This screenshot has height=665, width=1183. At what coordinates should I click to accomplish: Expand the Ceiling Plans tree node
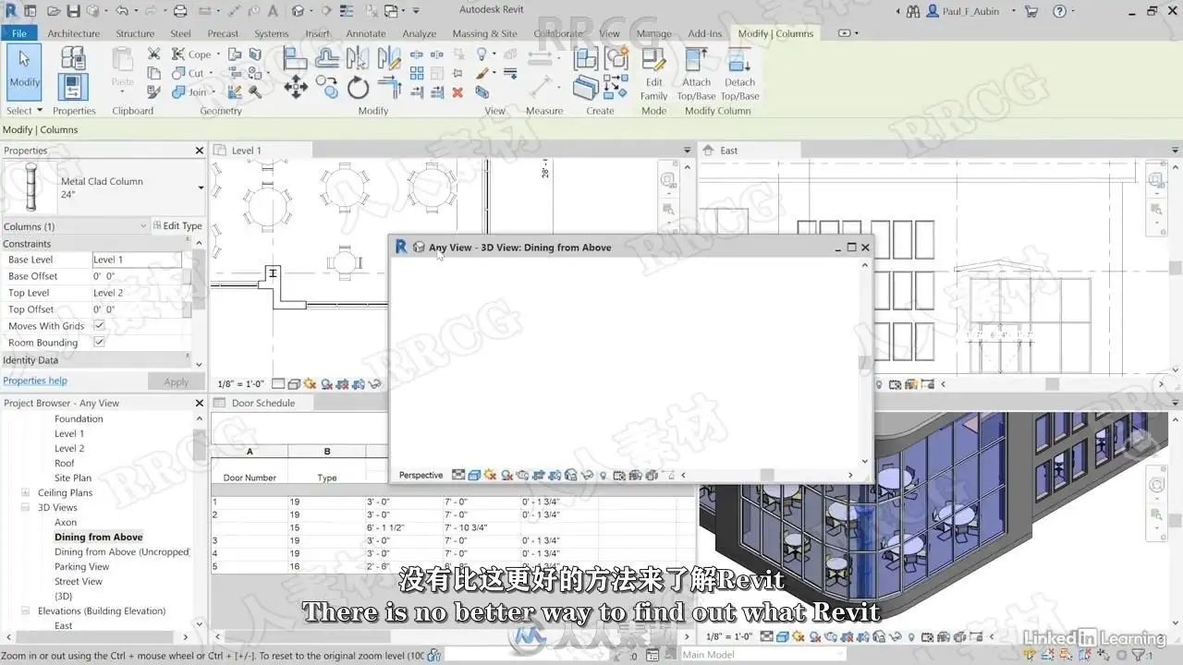26,493
